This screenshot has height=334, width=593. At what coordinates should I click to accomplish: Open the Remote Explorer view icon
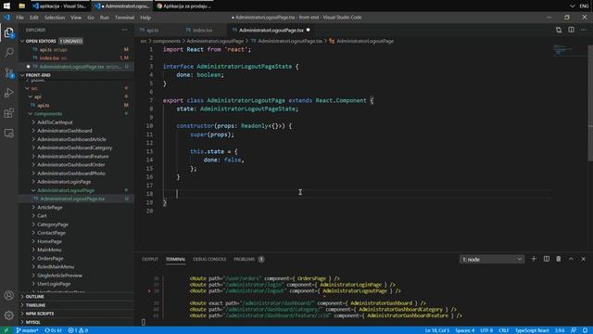coord(8,134)
